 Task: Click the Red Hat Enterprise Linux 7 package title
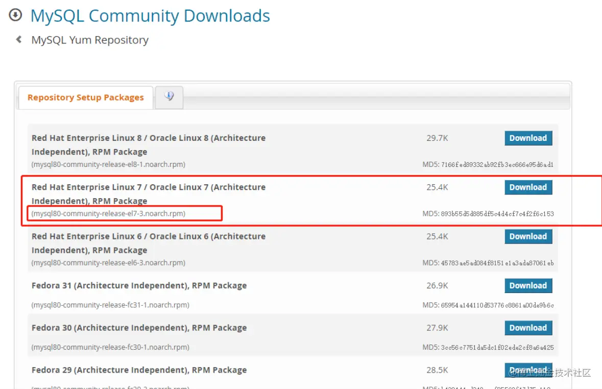[x=149, y=194]
